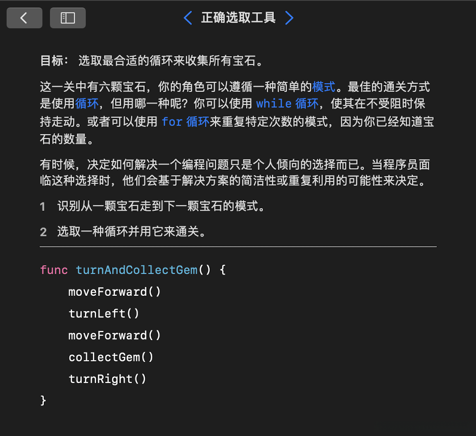Click the turnRight() command in the code
The height and width of the screenshot is (436, 476).
point(107,379)
